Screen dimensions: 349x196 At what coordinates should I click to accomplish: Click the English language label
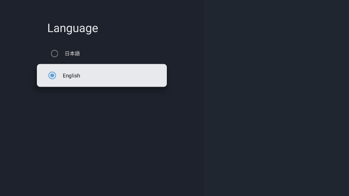pos(72,75)
